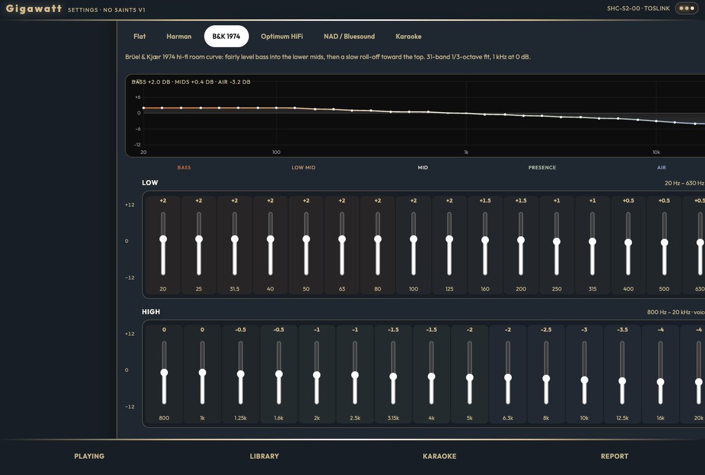This screenshot has width=705, height=475.
Task: Go to Library in bottom navigation
Action: coord(264,456)
